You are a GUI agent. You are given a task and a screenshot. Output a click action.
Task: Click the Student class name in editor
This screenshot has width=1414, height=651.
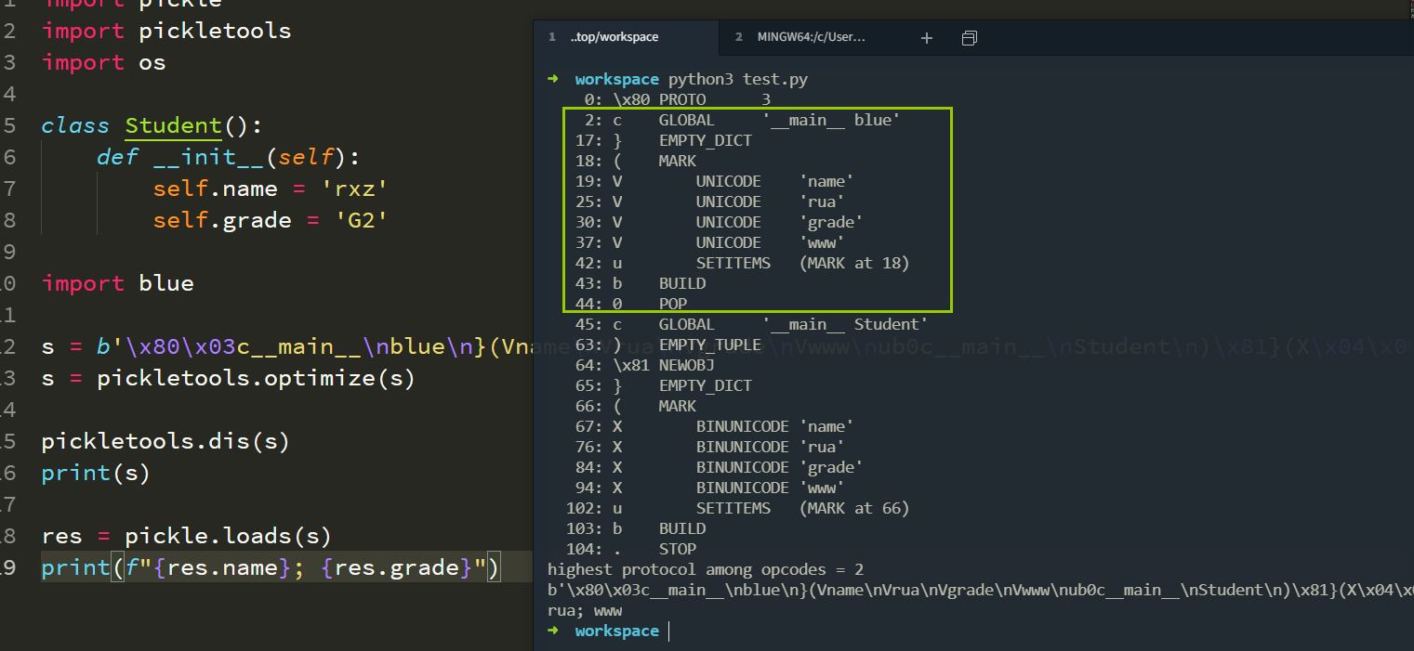point(173,126)
